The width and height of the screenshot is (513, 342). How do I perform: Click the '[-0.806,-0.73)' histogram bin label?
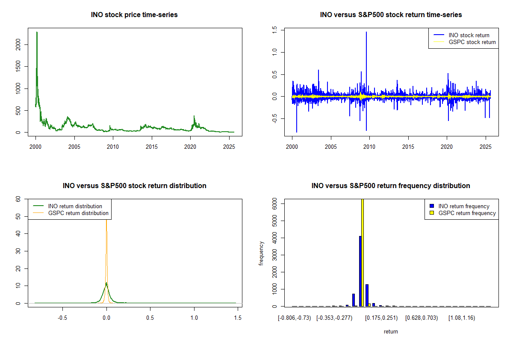[x=295, y=318]
